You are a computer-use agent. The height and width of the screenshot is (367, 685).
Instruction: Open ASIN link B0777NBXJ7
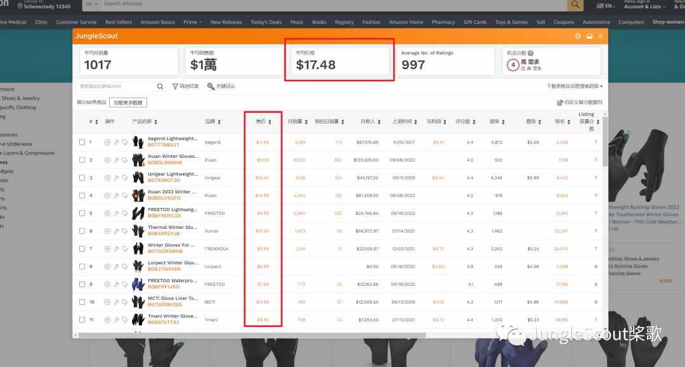pyautogui.click(x=164, y=145)
